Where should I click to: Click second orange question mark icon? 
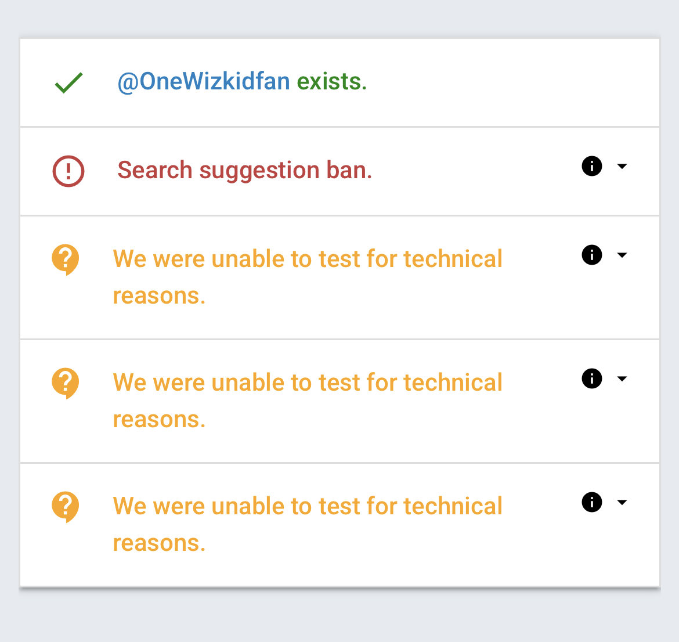tap(66, 383)
